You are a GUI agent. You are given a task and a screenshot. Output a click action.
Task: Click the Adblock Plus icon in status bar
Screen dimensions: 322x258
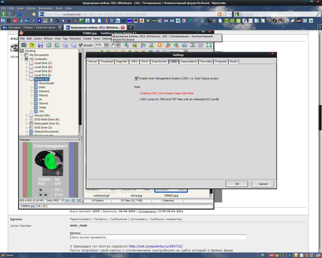point(272,255)
